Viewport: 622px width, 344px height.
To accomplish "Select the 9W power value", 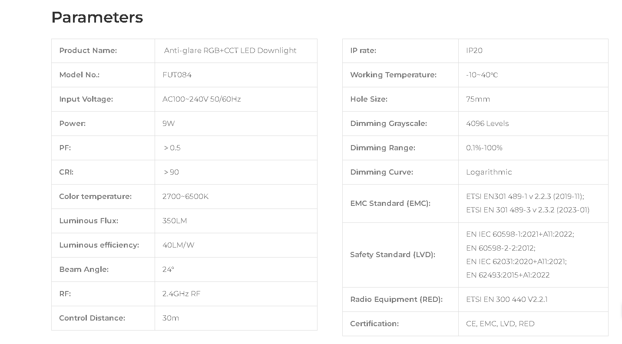I will (x=169, y=123).
